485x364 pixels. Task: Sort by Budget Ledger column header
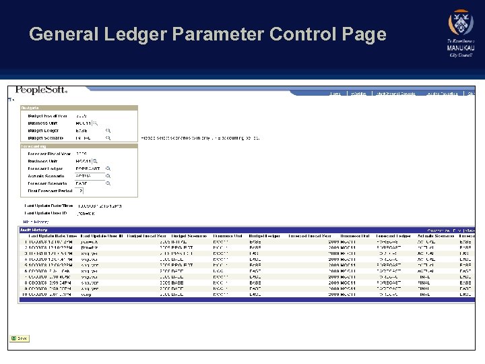(x=265, y=236)
